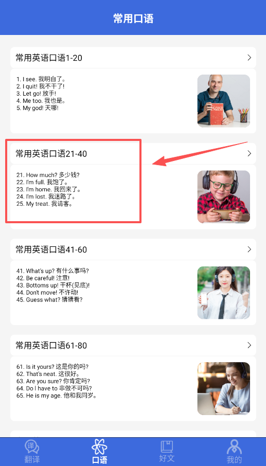
Task: Select the 常用英语口语61-80 heading
Action: pos(51,345)
